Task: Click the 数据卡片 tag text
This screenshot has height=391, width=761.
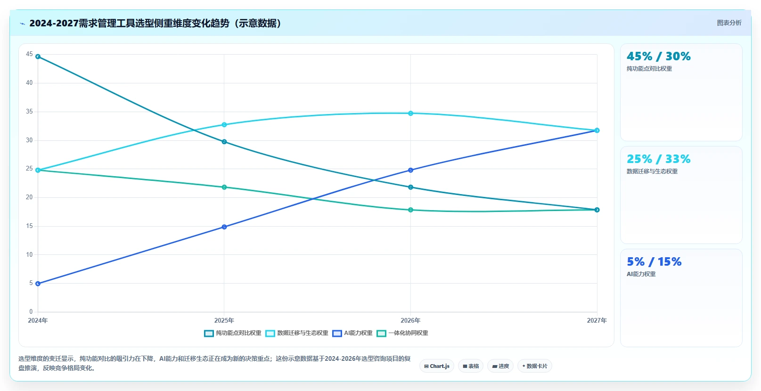Action: (x=537, y=366)
